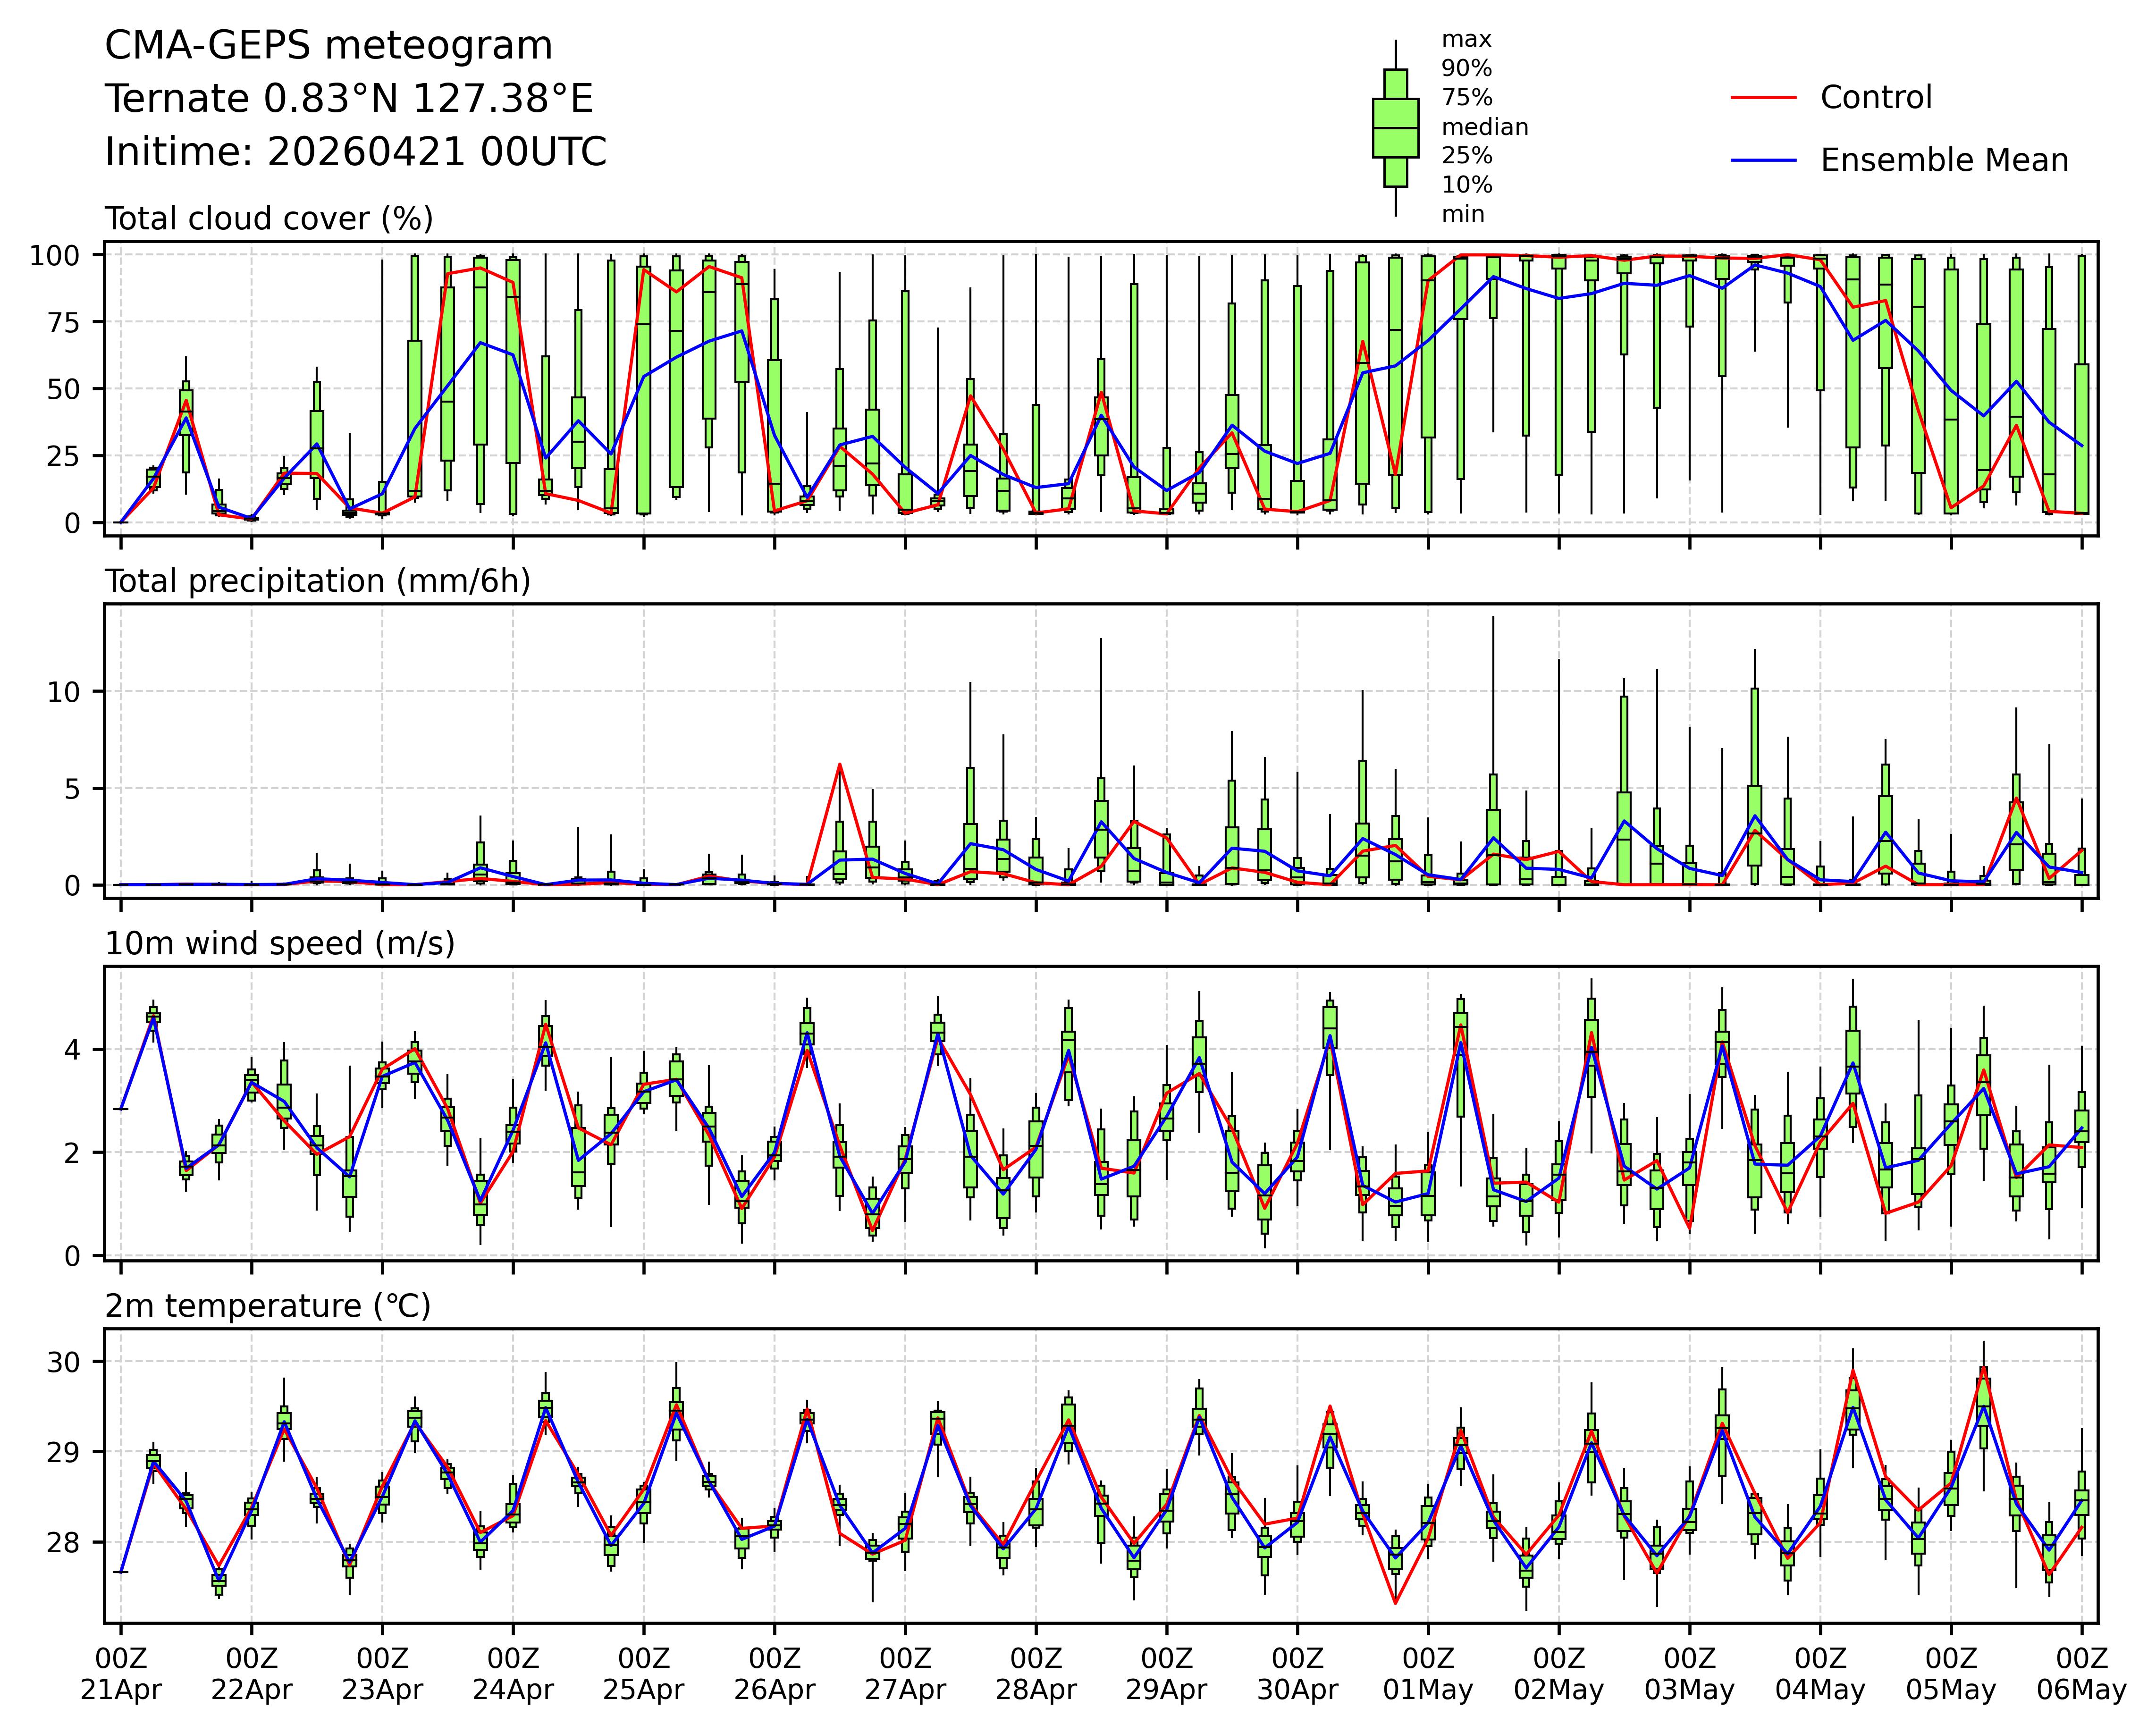Click the '00Z 26Apr' x-axis label
The image size is (2156, 1733).
click(774, 1674)
